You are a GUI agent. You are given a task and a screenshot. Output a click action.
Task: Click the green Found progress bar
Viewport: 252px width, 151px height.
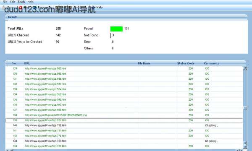pyautogui.click(x=116, y=29)
